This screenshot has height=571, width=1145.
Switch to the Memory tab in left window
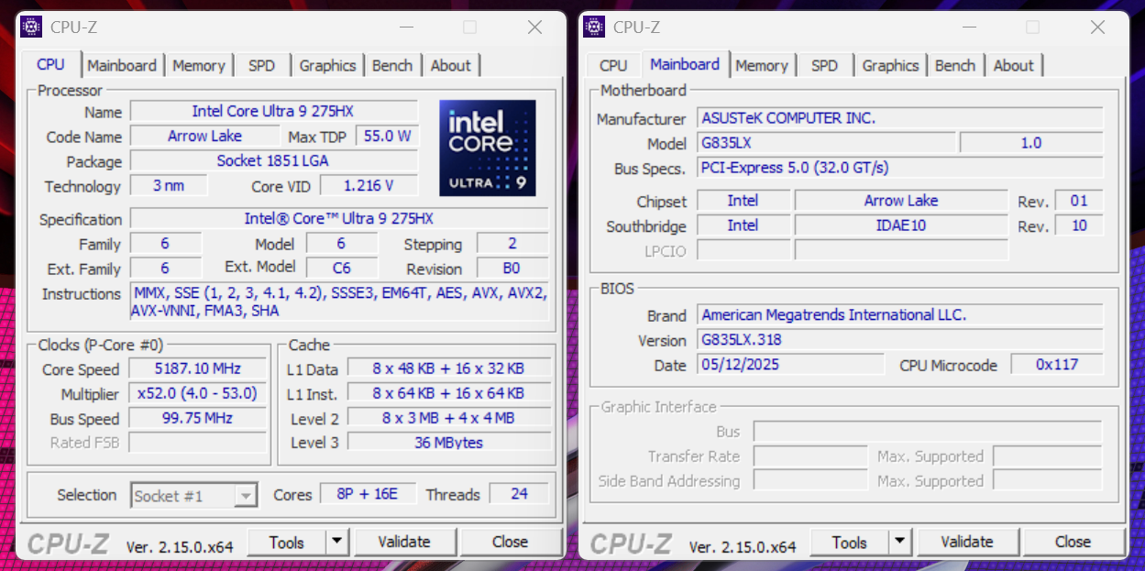198,65
